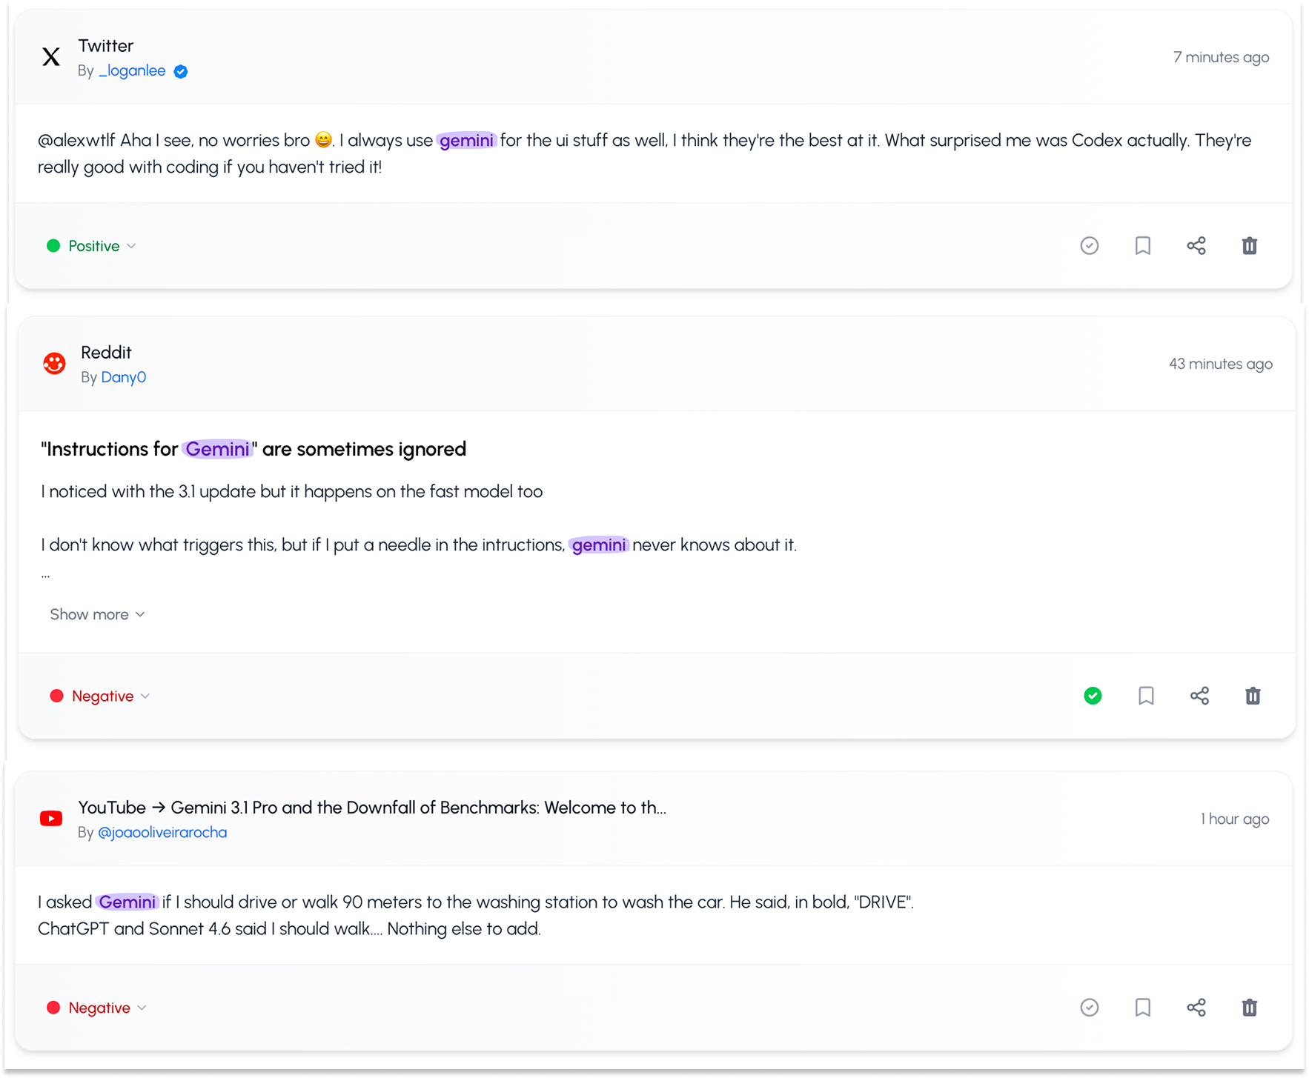Click the verified badge next to _loganlee
The width and height of the screenshot is (1309, 1078).
pos(180,71)
